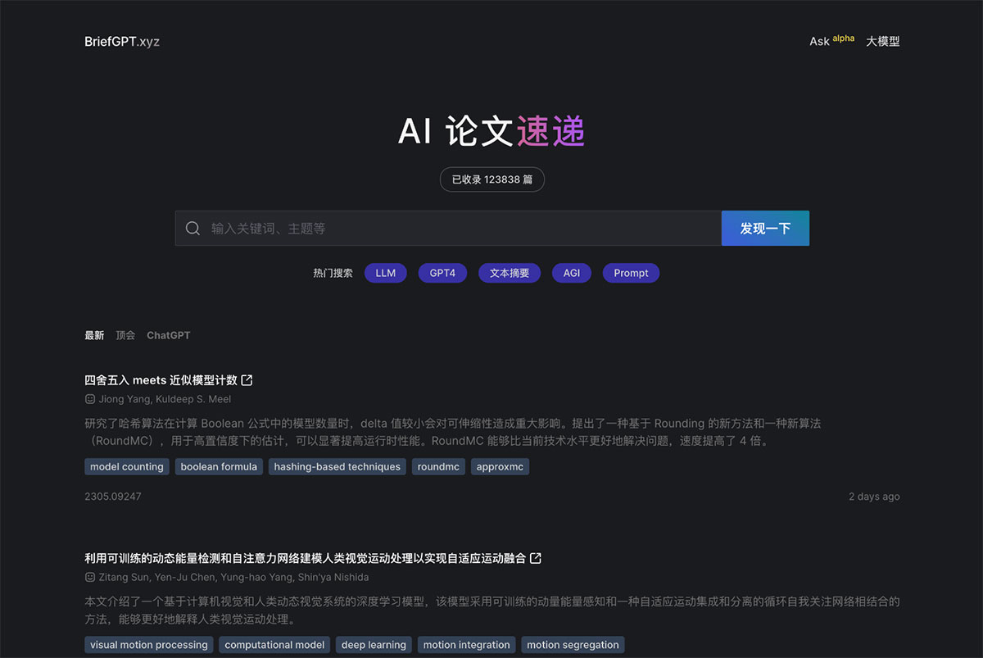The width and height of the screenshot is (983, 658).
Task: Click the alpha badge next to Ask
Action: pyautogui.click(x=843, y=37)
